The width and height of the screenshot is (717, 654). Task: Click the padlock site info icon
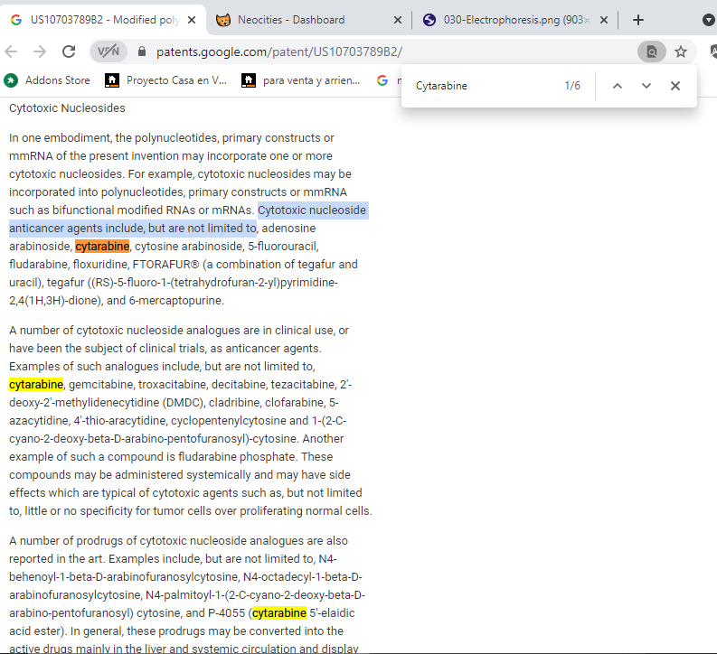click(x=141, y=52)
